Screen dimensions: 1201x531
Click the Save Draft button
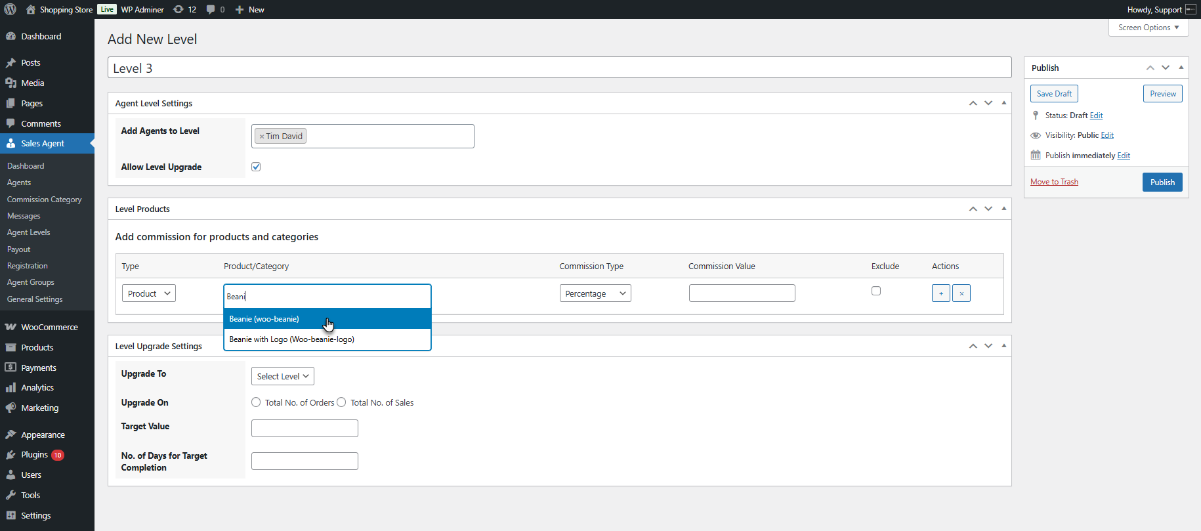pyautogui.click(x=1054, y=94)
